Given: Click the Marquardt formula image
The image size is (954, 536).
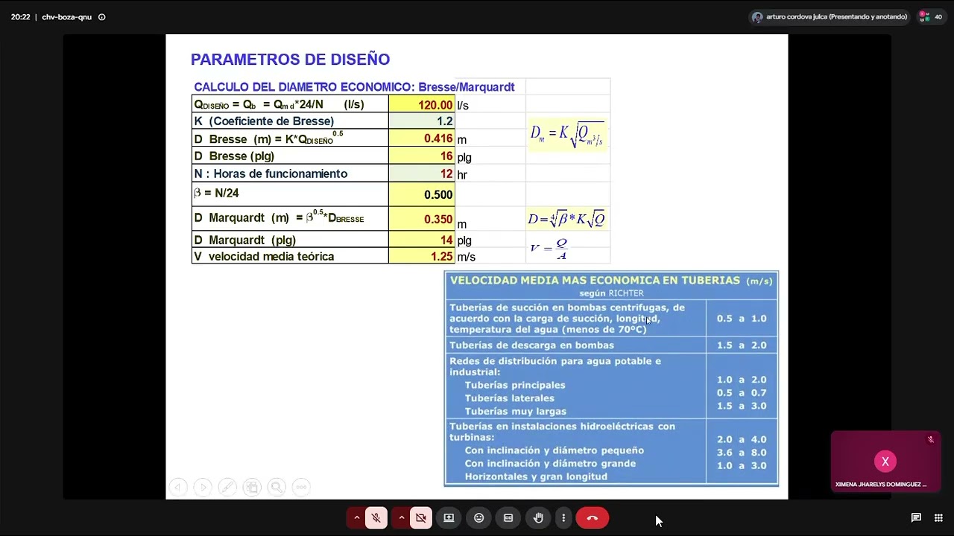Looking at the screenshot, I should click(566, 219).
